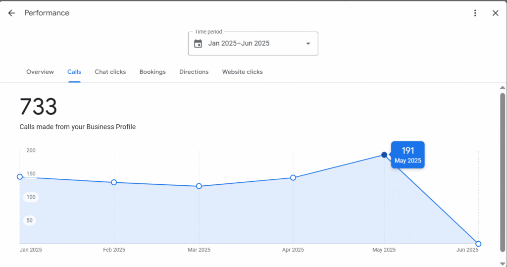
Task: Select the Feb 2025 data point
Action: 114,182
